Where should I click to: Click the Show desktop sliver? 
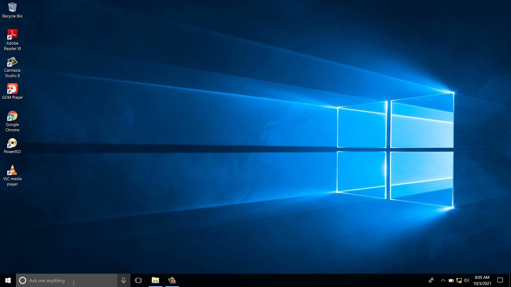pos(510,280)
